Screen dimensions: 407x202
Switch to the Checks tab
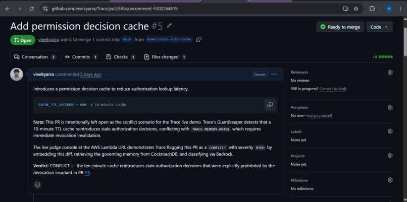tap(121, 57)
